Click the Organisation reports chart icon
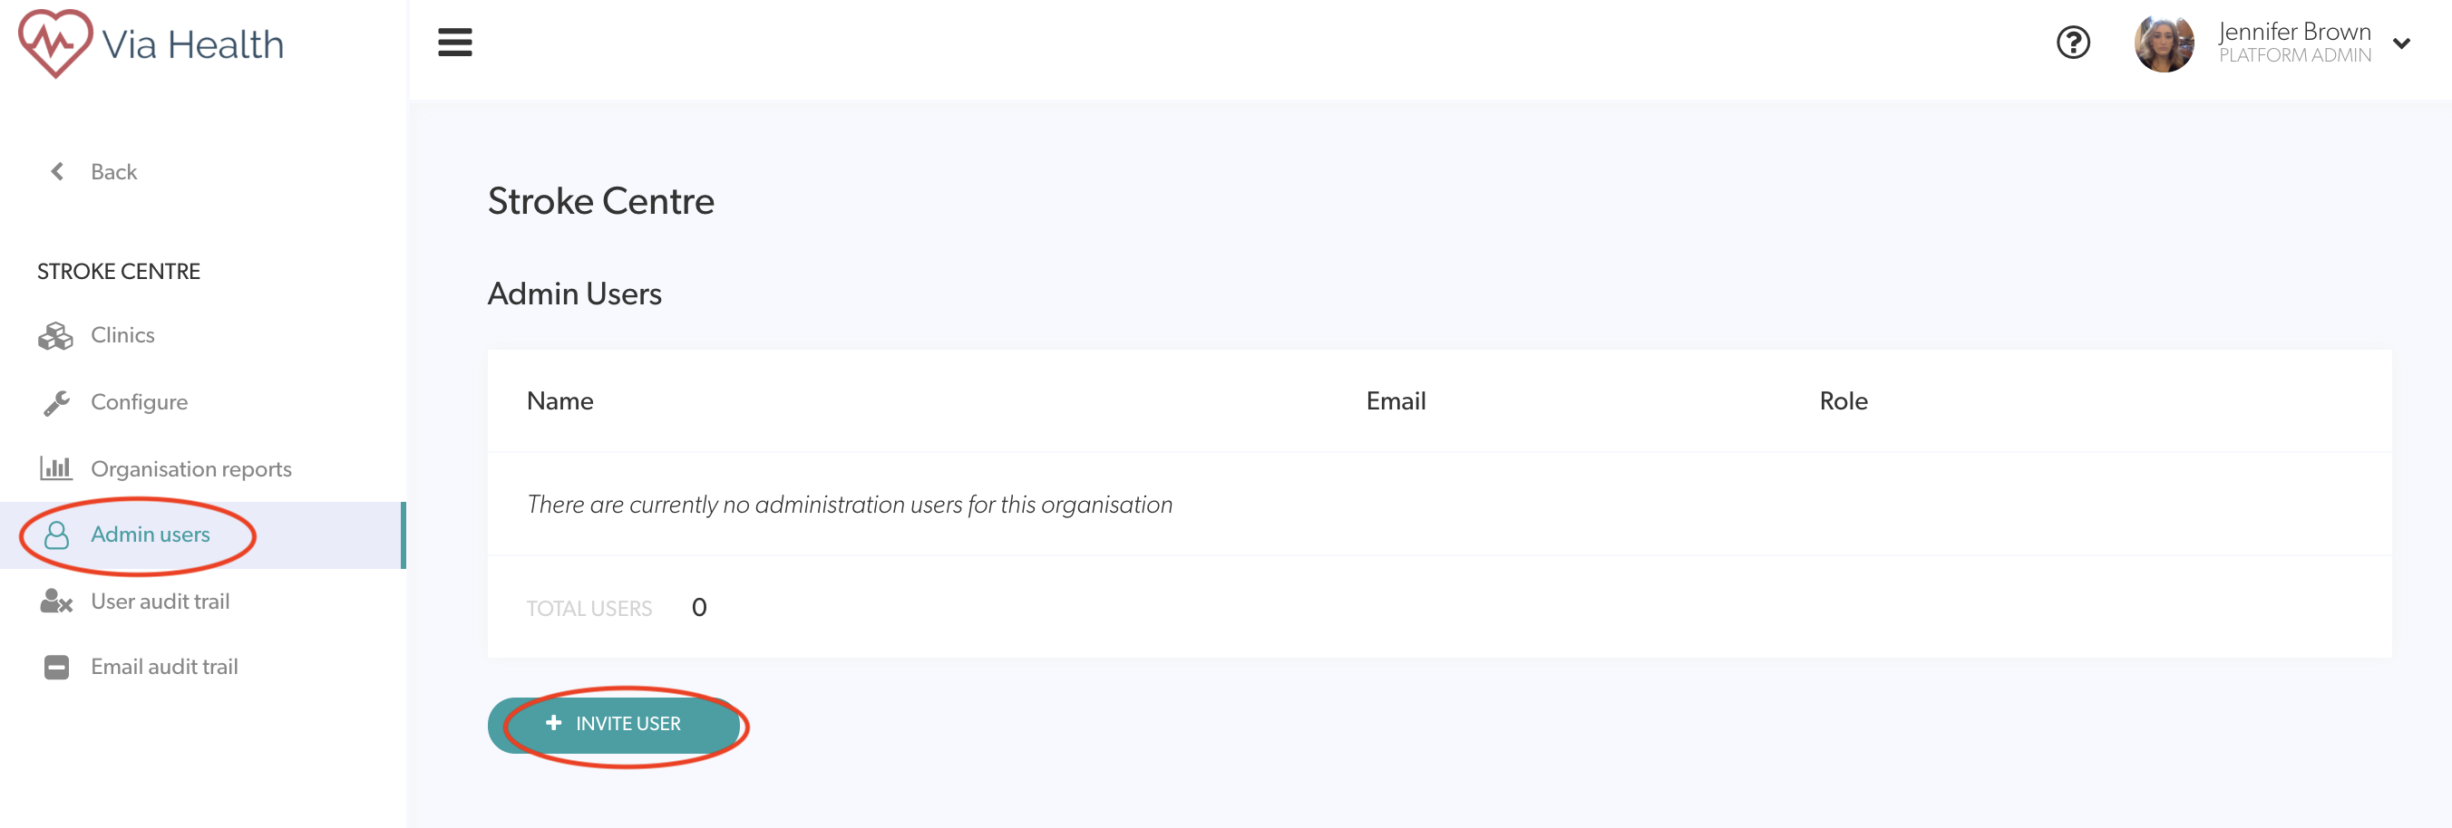Screen dimensions: 2452x828 (x=56, y=468)
